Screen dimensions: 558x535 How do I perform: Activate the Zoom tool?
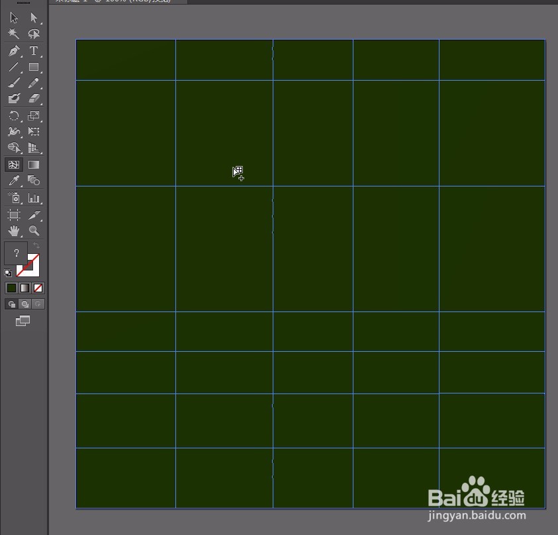pyautogui.click(x=34, y=231)
